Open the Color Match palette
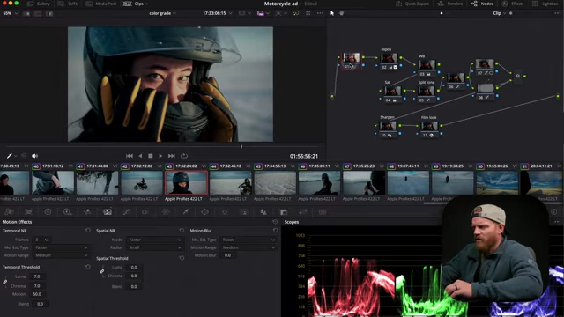Viewport: 564px width, 317px height. (29, 212)
